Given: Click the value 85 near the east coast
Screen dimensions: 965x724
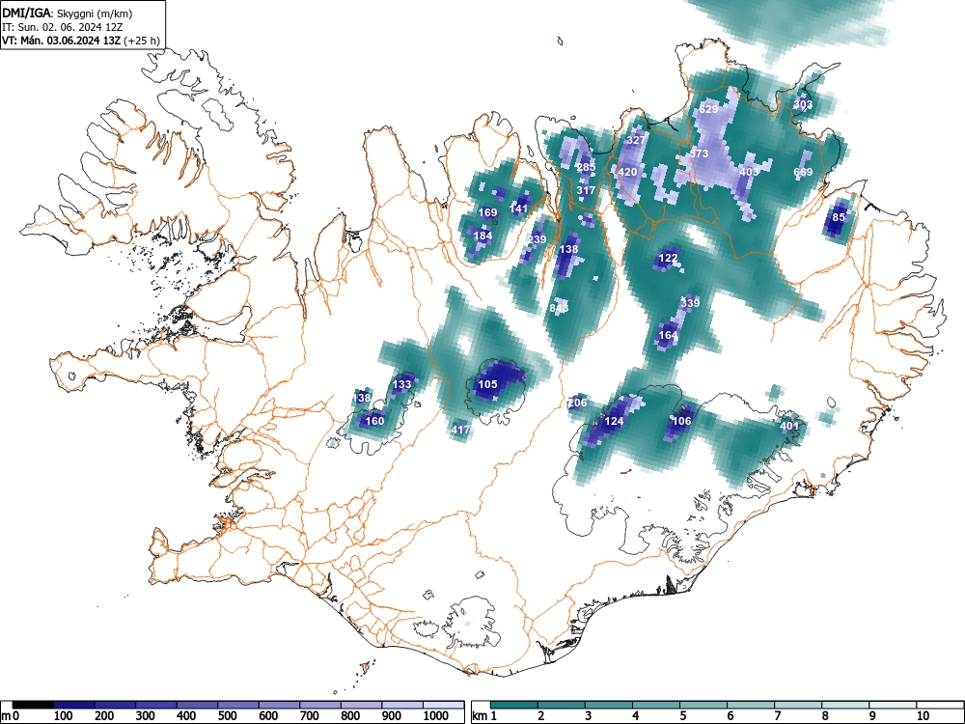Looking at the screenshot, I should [x=839, y=216].
